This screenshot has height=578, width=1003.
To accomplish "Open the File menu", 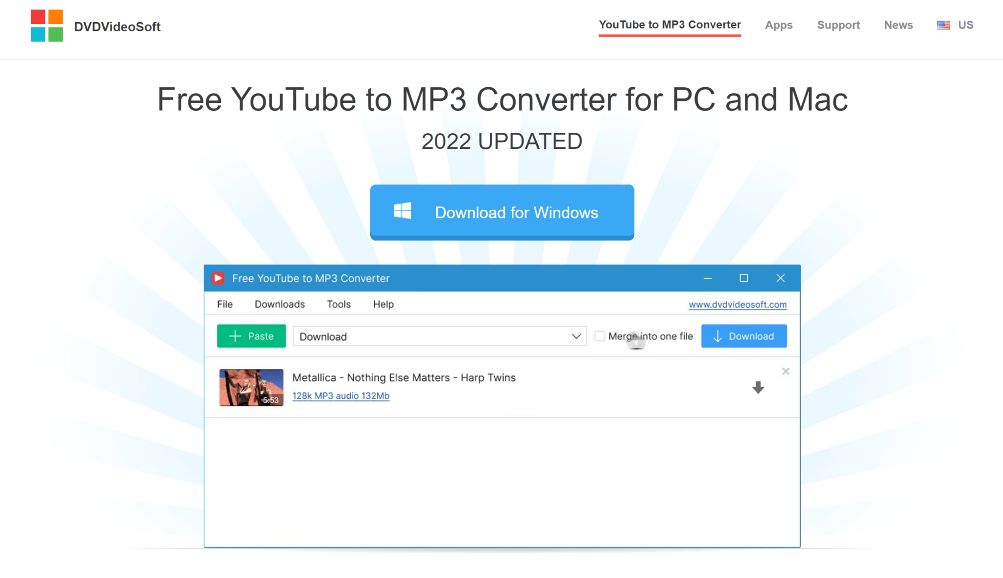I will 225,304.
